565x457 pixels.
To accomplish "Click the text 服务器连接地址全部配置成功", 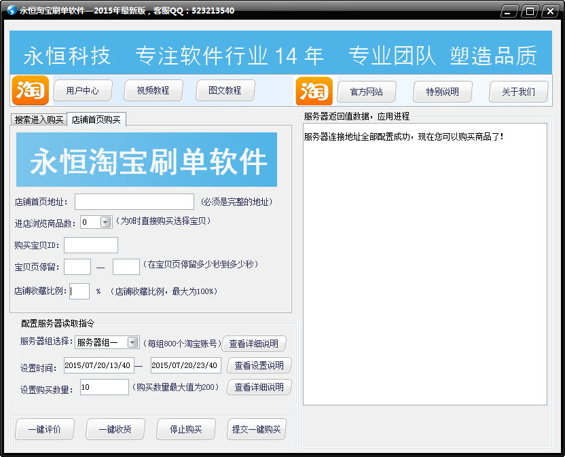I will [357, 136].
